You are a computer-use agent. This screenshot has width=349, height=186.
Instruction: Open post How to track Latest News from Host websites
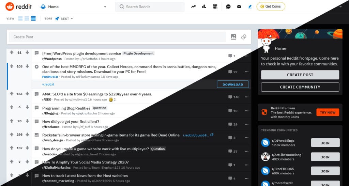(85, 176)
